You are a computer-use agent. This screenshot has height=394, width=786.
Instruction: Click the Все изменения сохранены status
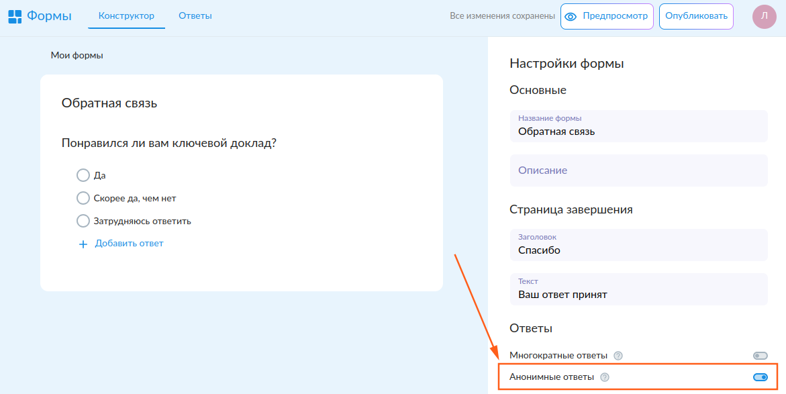tap(502, 16)
